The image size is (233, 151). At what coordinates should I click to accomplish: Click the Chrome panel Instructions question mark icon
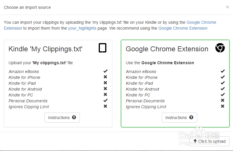pos(191,117)
